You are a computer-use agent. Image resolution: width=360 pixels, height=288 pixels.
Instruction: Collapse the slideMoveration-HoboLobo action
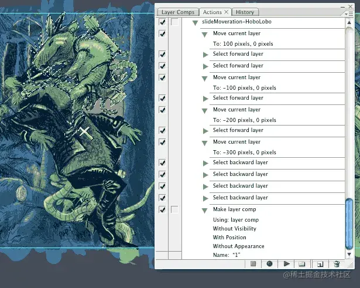(195, 23)
